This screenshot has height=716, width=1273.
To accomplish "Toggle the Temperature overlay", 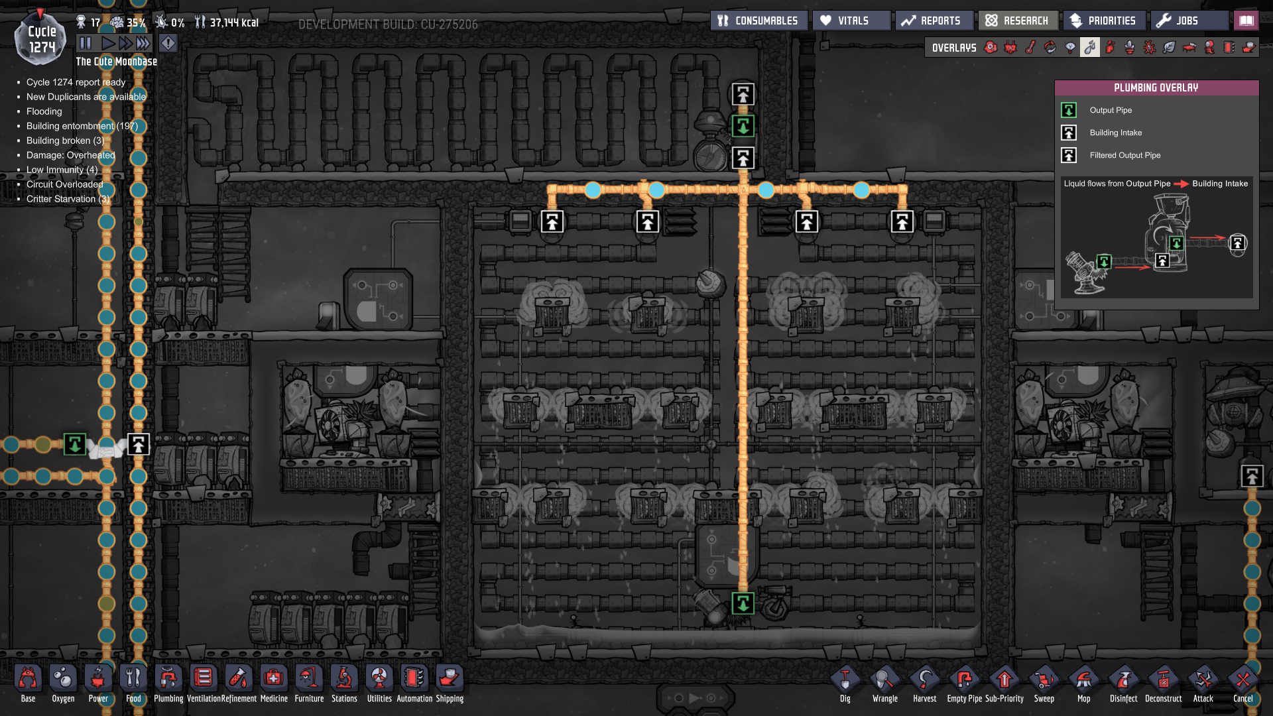I will [x=1030, y=48].
